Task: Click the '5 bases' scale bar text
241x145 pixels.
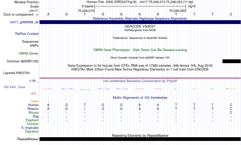Action: click(88, 6)
